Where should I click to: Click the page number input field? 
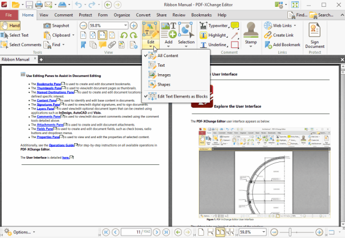(136, 232)
